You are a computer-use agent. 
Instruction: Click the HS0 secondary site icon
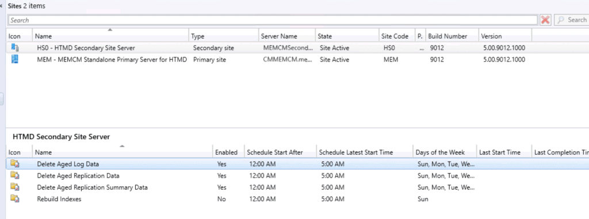15,48
